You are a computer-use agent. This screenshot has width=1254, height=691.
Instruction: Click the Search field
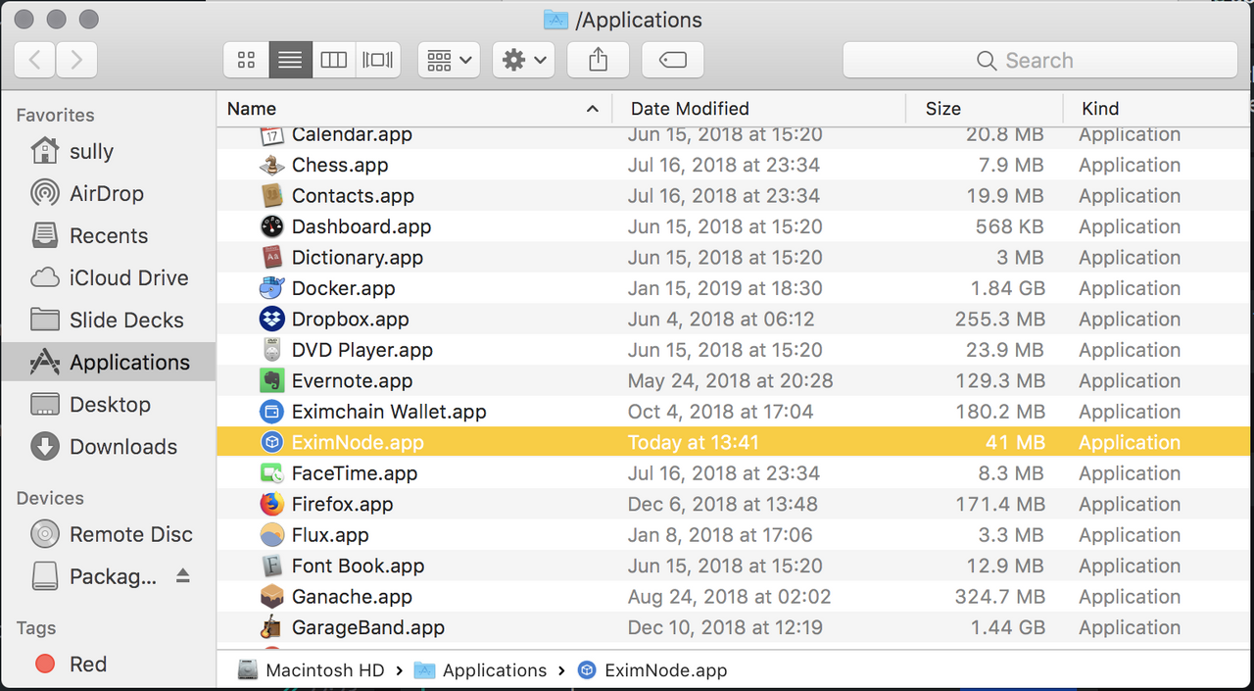pyautogui.click(x=1039, y=60)
